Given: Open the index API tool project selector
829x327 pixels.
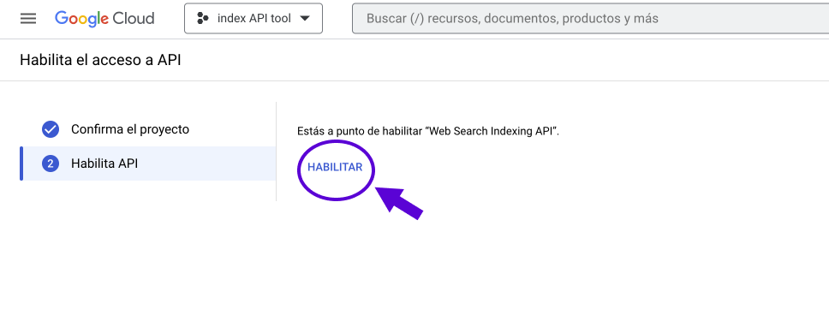Looking at the screenshot, I should coord(253,19).
